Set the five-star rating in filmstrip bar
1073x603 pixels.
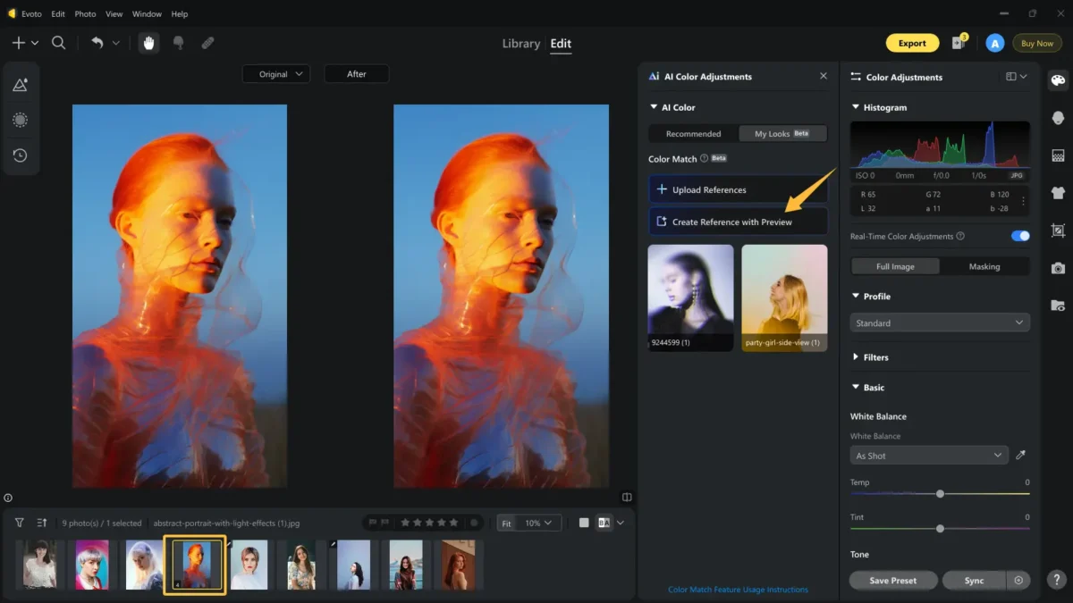(x=429, y=523)
